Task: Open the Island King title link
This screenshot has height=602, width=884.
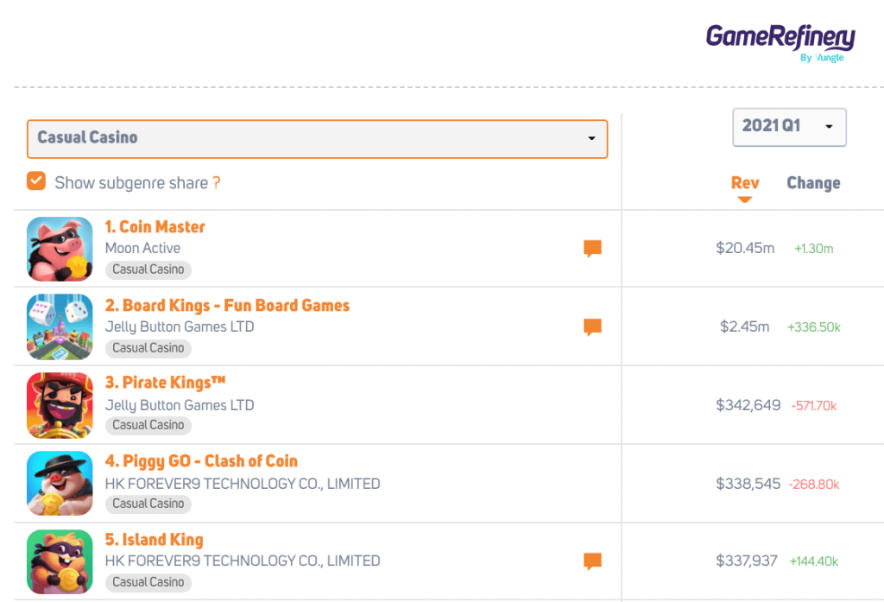Action: pyautogui.click(x=154, y=540)
